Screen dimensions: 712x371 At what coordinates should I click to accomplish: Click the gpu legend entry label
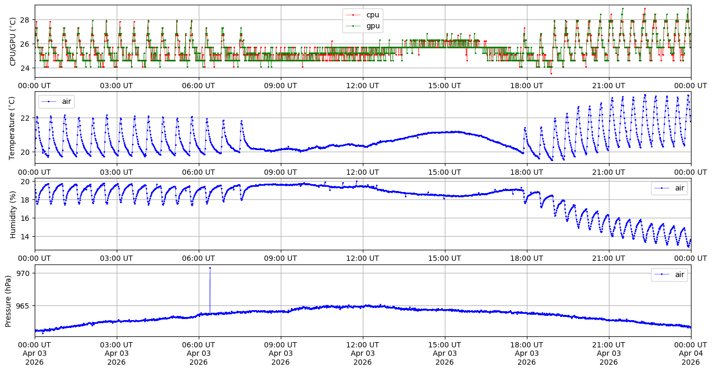point(372,26)
